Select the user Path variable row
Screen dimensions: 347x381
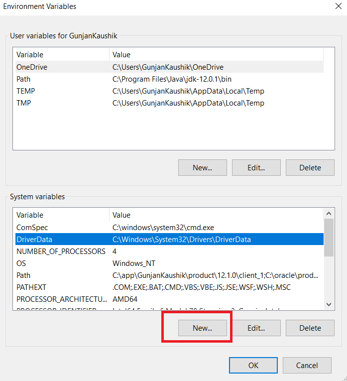[23, 79]
